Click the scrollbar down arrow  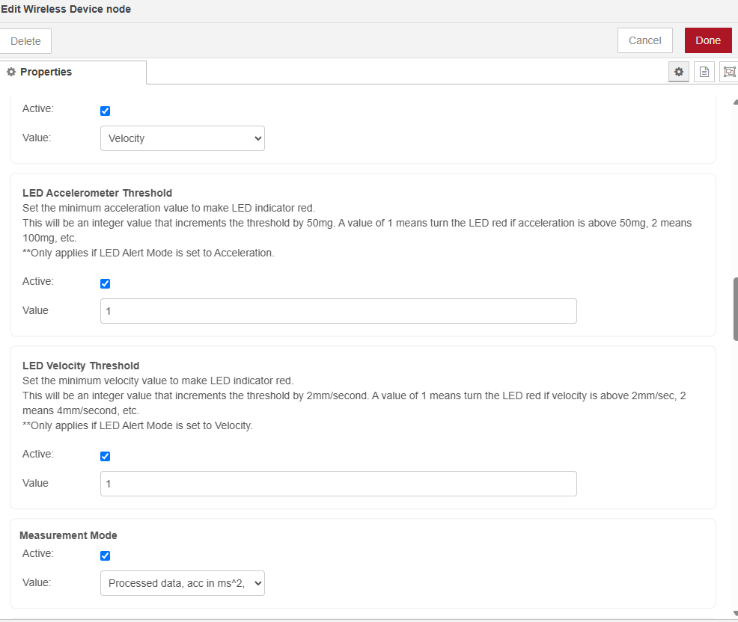735,613
